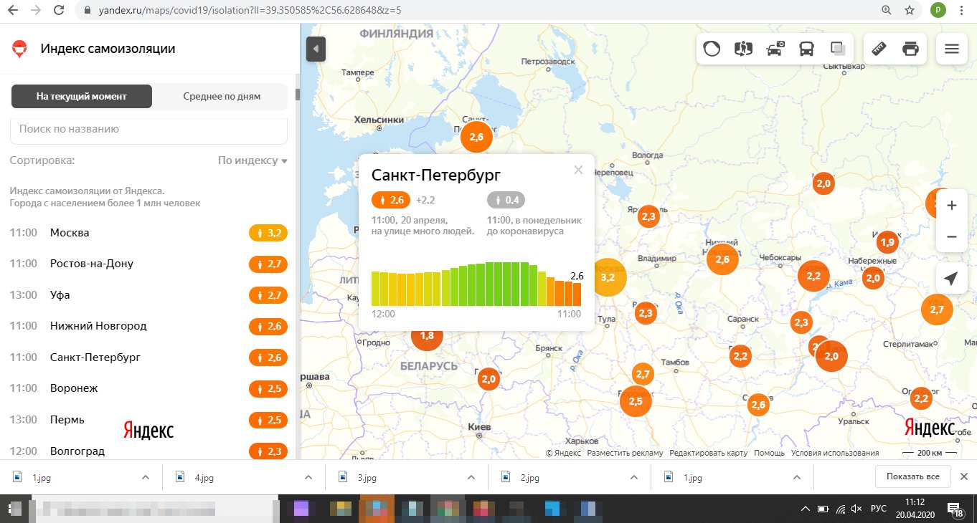
Task: Switch to Среднее по дням tab
Action: pyautogui.click(x=221, y=96)
